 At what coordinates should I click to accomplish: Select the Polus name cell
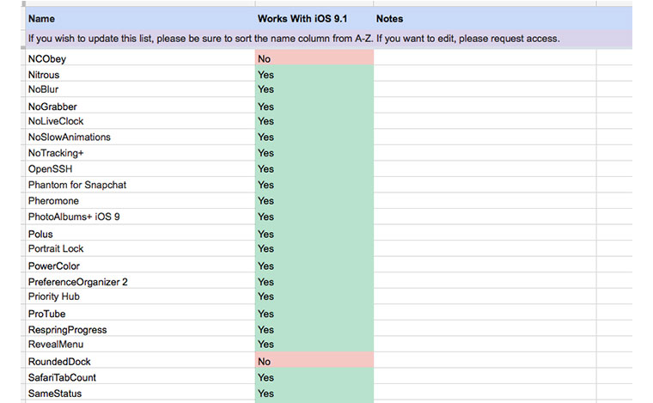[140, 233]
